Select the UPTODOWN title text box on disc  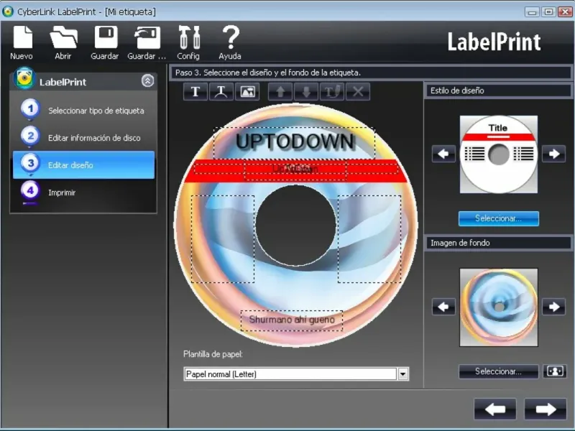(x=295, y=142)
